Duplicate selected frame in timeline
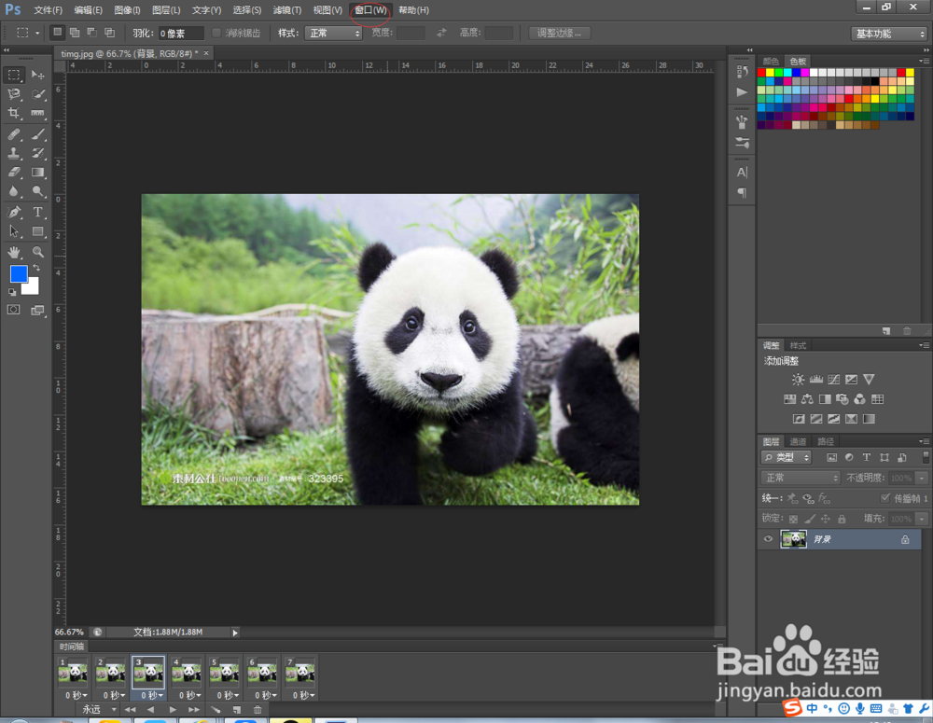 click(x=237, y=709)
